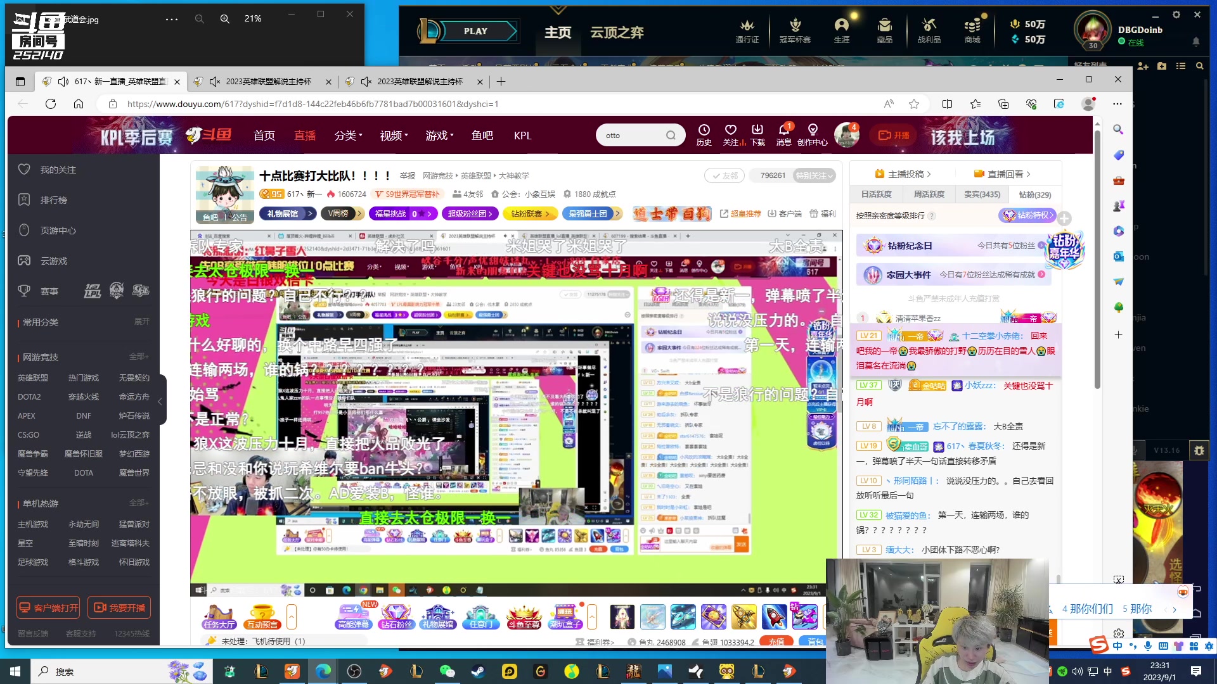Open the 钻石粉丝 diamond icon
Viewport: 1217px width, 684px height.
(396, 616)
